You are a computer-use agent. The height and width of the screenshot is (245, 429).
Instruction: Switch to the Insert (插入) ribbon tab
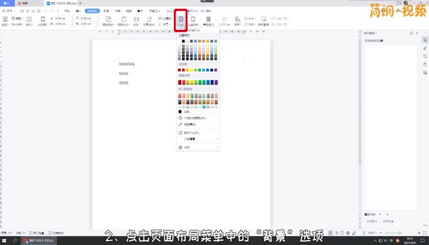click(78, 11)
